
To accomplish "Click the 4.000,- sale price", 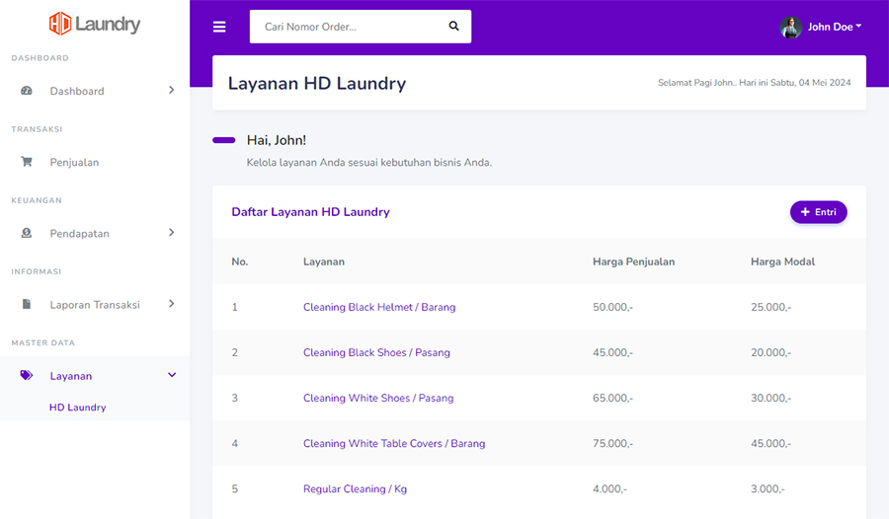I will (x=610, y=489).
